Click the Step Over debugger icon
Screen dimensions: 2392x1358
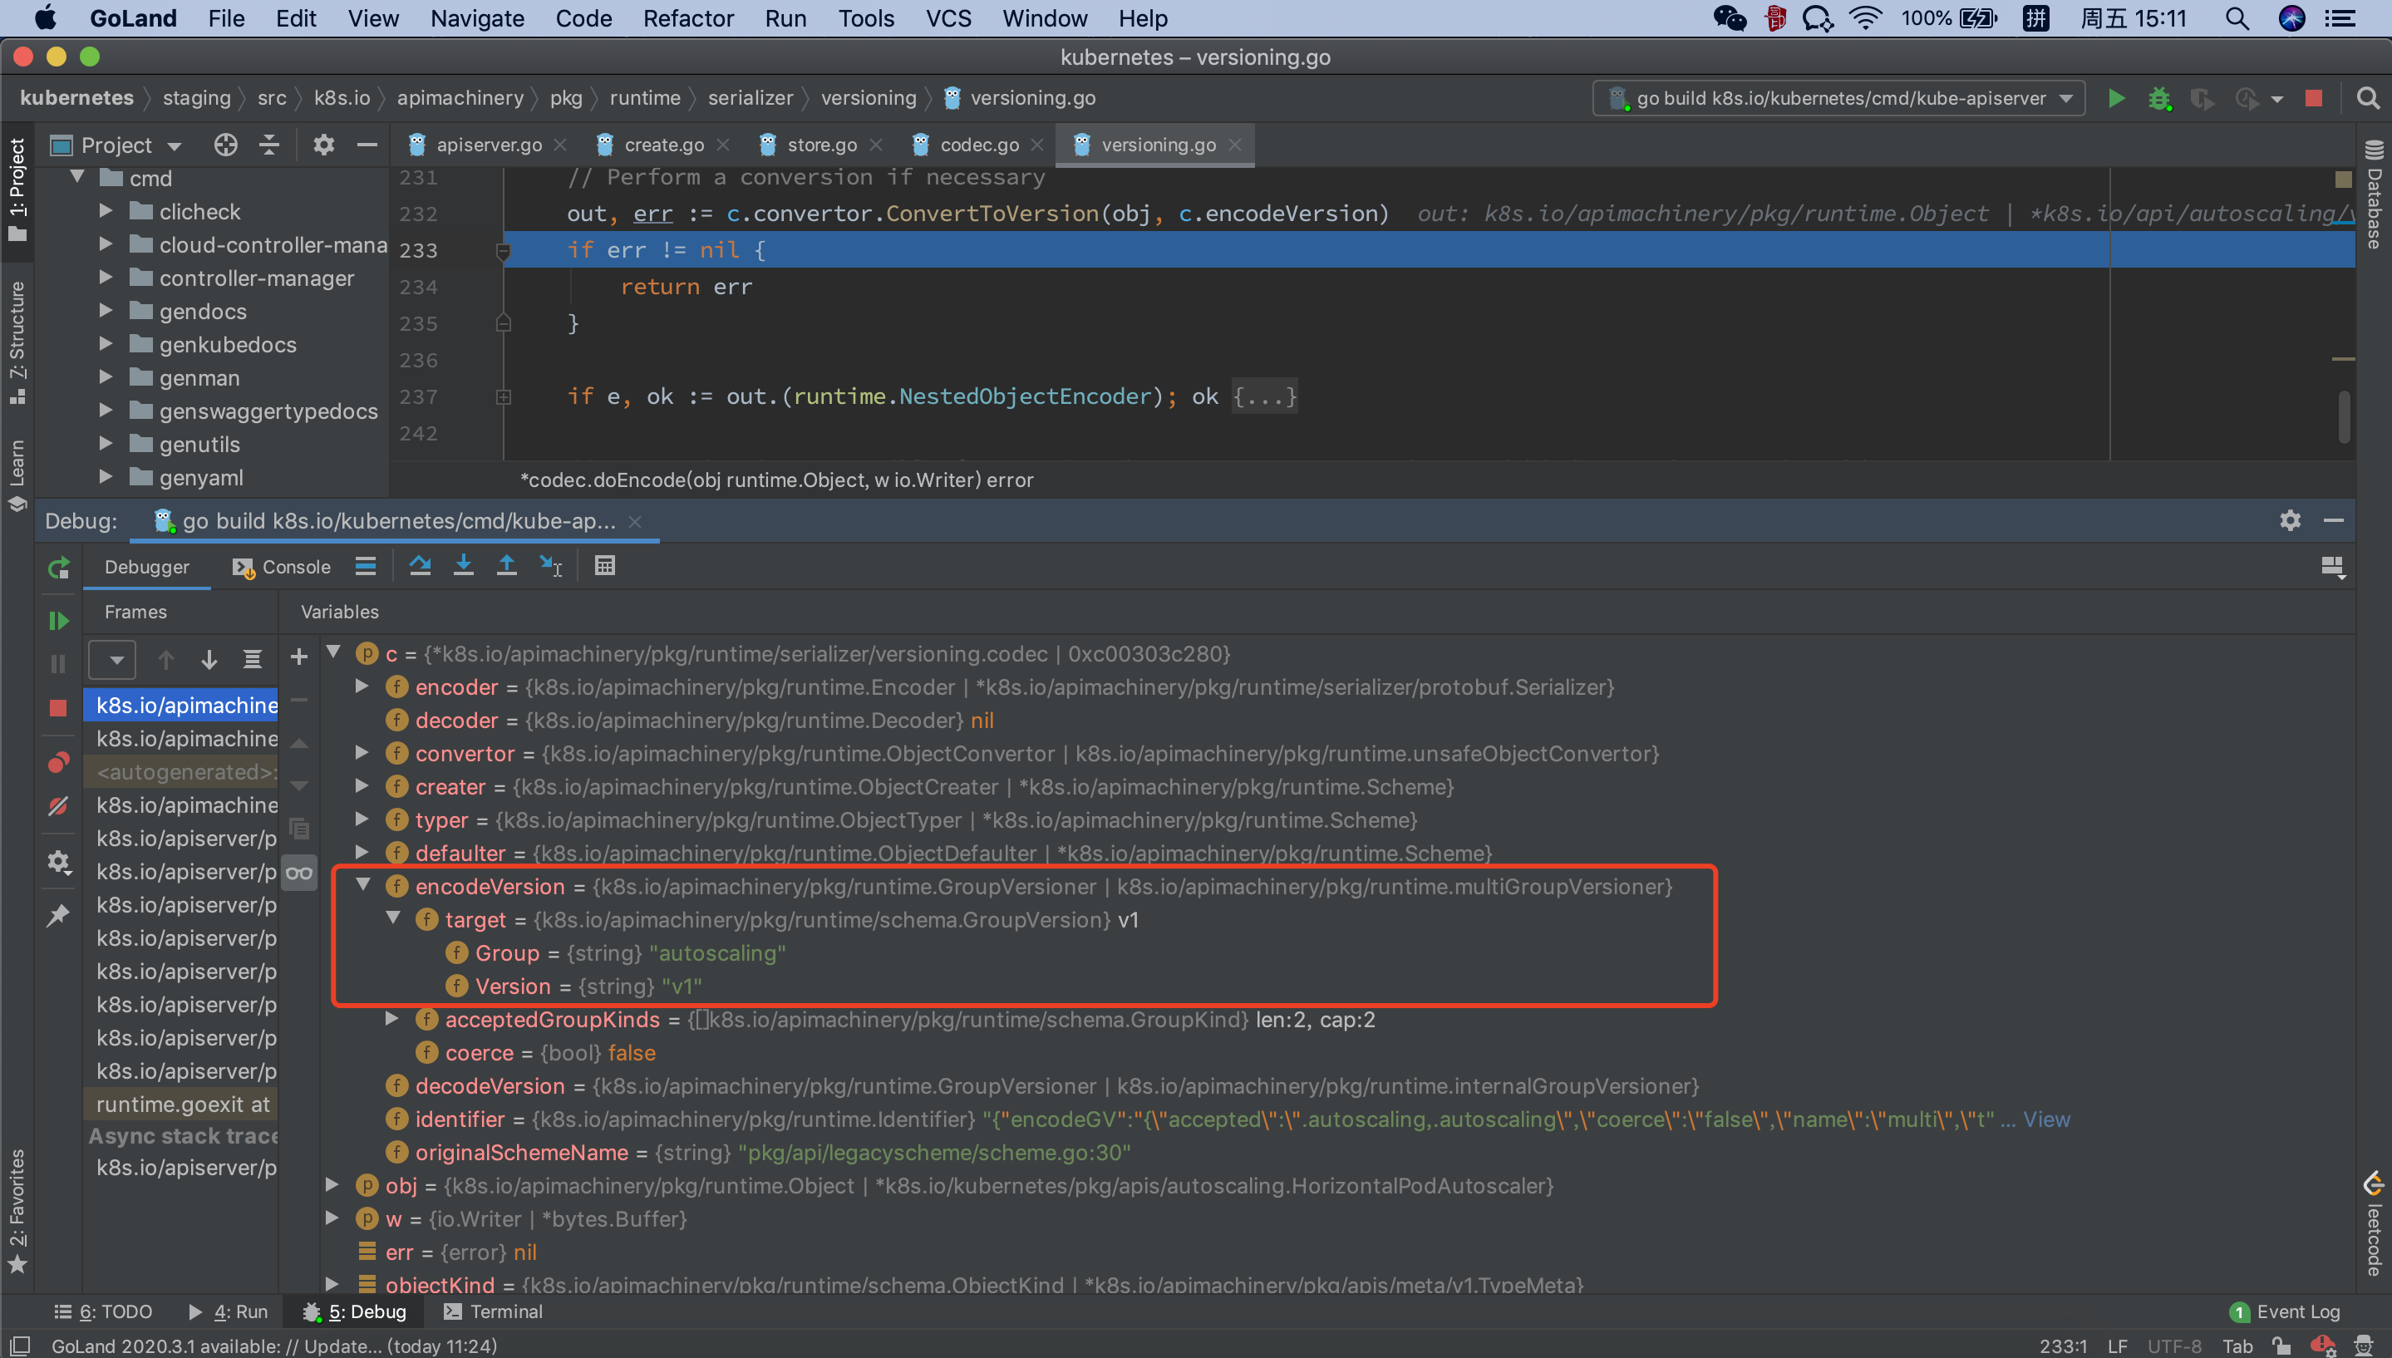click(420, 566)
